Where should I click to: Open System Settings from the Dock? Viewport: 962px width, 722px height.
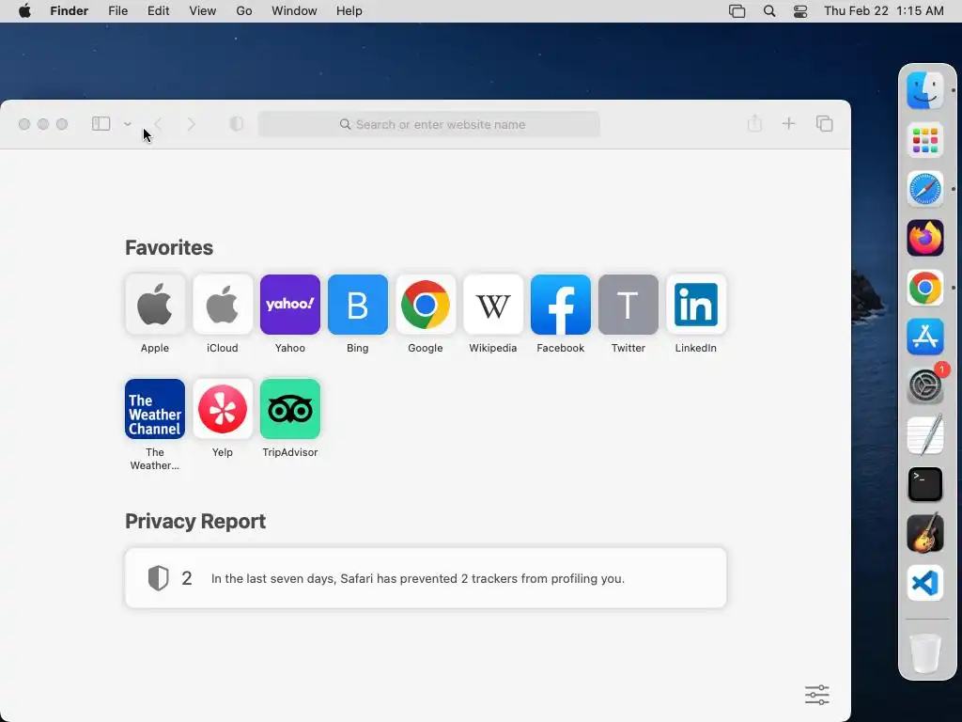point(925,385)
